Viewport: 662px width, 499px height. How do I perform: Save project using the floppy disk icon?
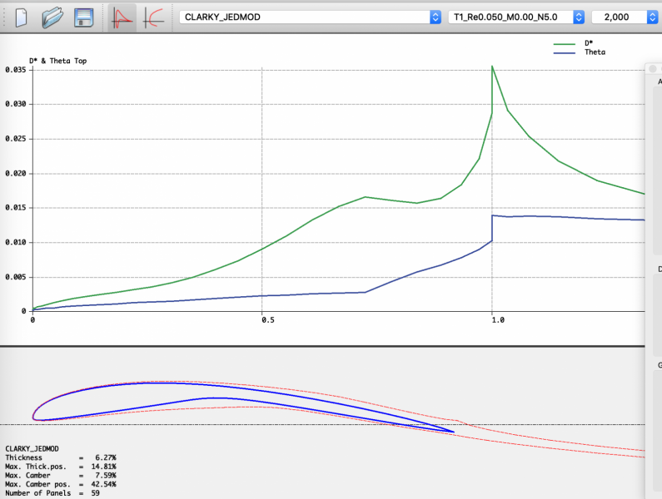click(x=83, y=17)
